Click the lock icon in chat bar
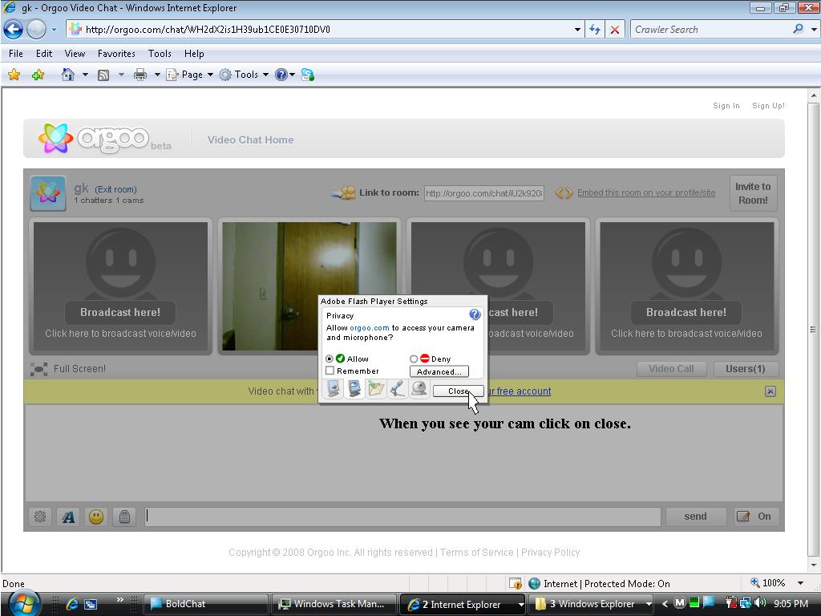The image size is (821, 616). [124, 517]
